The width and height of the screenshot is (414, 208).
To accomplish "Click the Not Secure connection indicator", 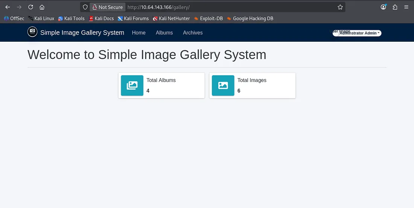I will [107, 7].
